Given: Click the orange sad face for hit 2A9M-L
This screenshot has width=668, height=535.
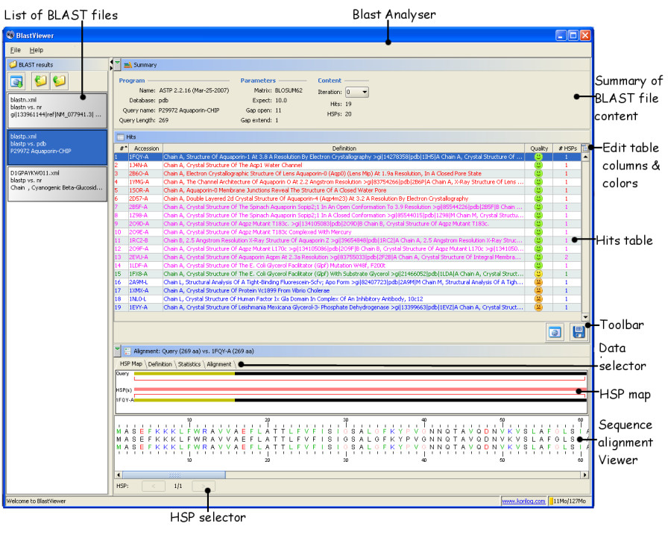Looking at the screenshot, I should pos(538,282).
